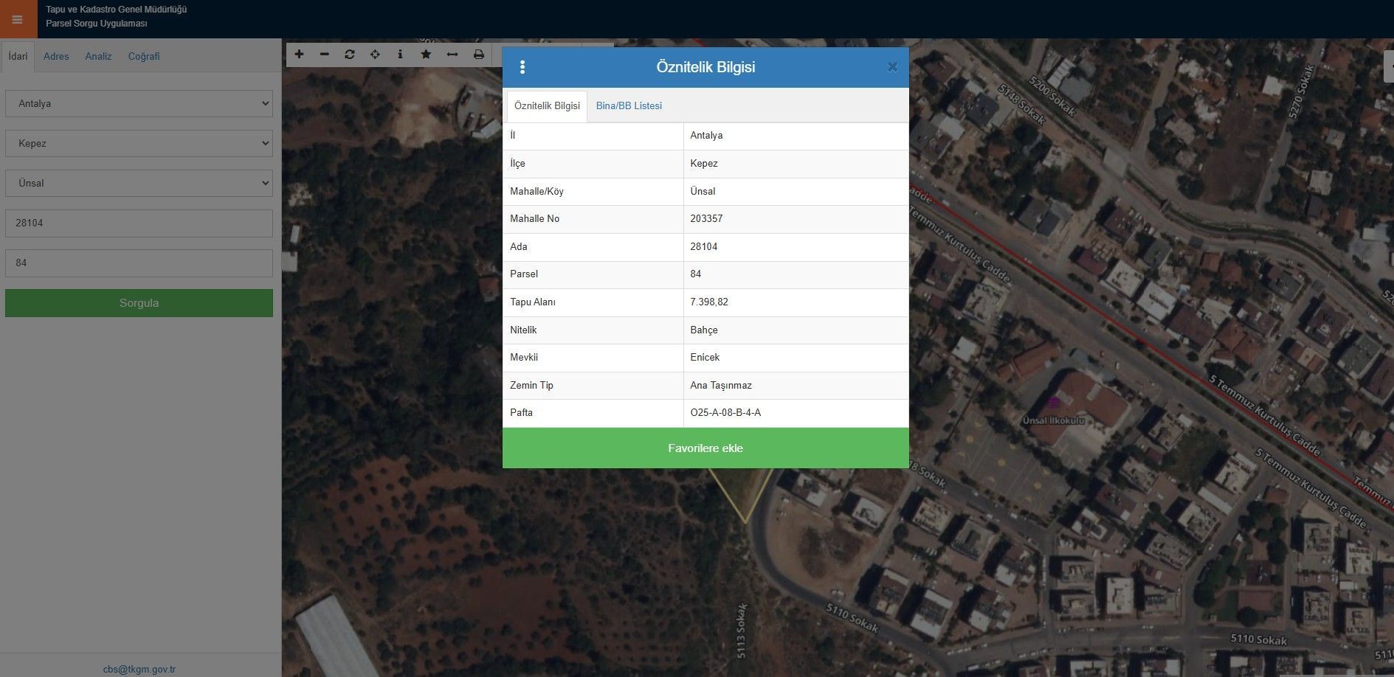1394x677 pixels.
Task: Click the Favorilere ekle button
Action: tap(705, 448)
